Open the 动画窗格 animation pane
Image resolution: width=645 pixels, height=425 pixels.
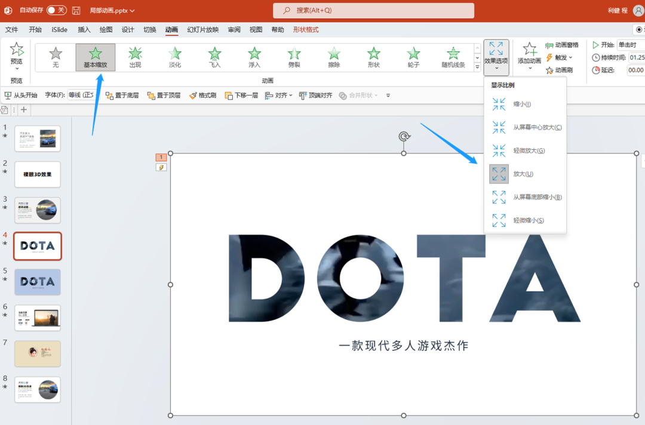[x=562, y=45]
